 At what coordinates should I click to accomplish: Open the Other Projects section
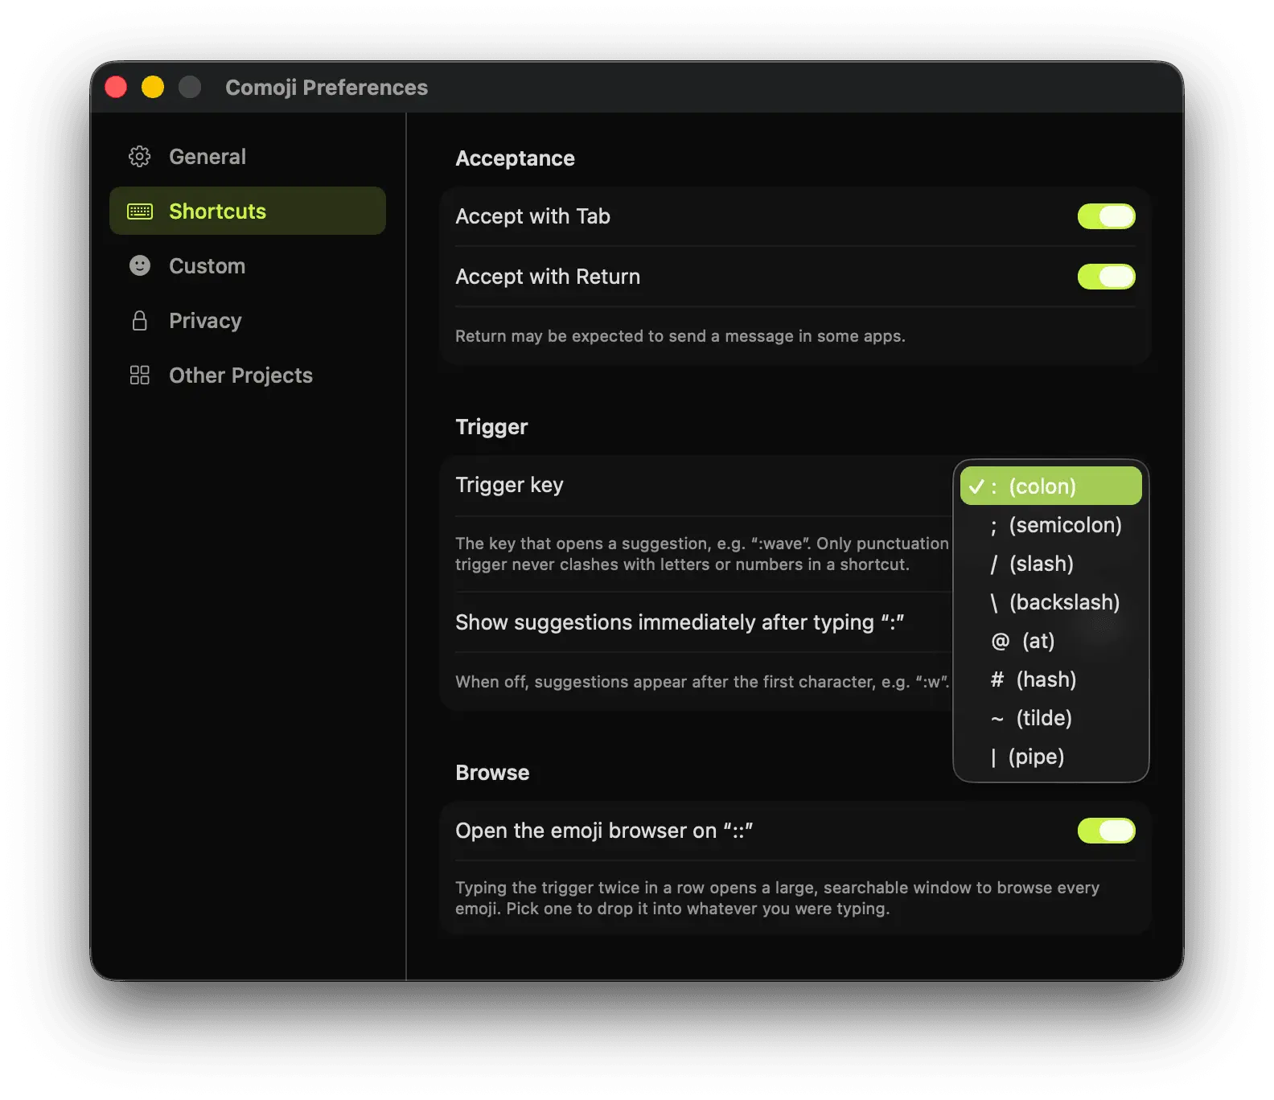pos(248,376)
